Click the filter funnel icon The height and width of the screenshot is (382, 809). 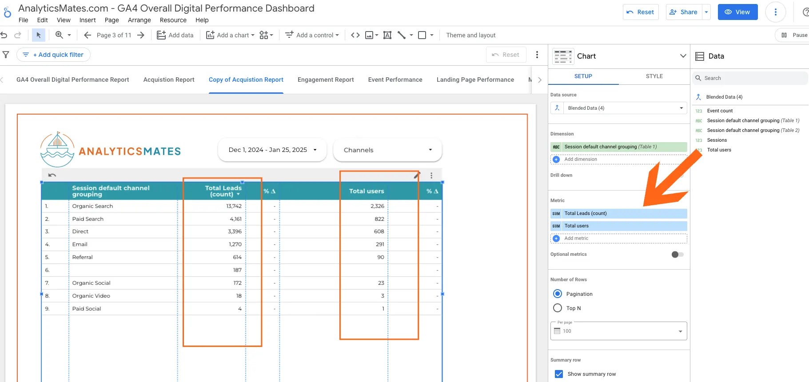pyautogui.click(x=6, y=55)
